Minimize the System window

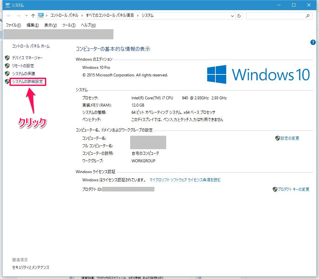pyautogui.click(x=279, y=5)
